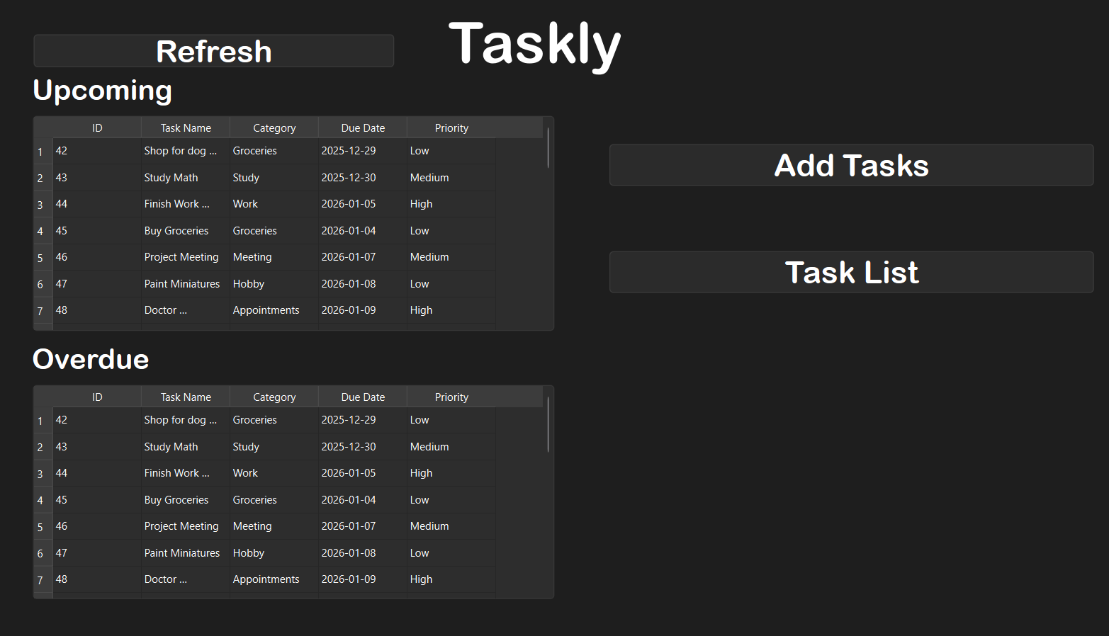
Task: Sort Overdue table by Due Date column
Action: tap(363, 397)
